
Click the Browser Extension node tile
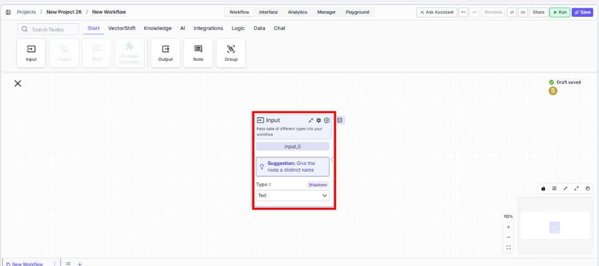[130, 53]
